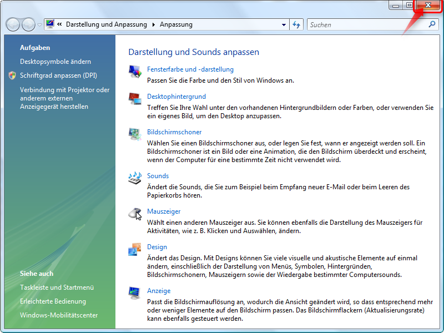Click the Design theme icon

point(135,249)
